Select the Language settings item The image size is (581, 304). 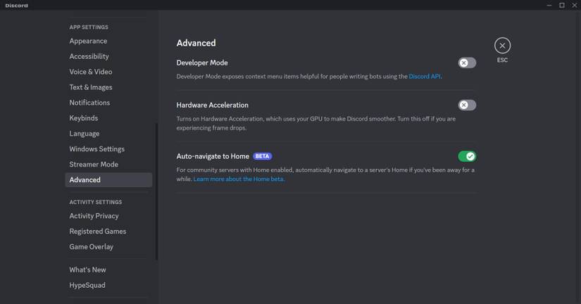coord(84,134)
